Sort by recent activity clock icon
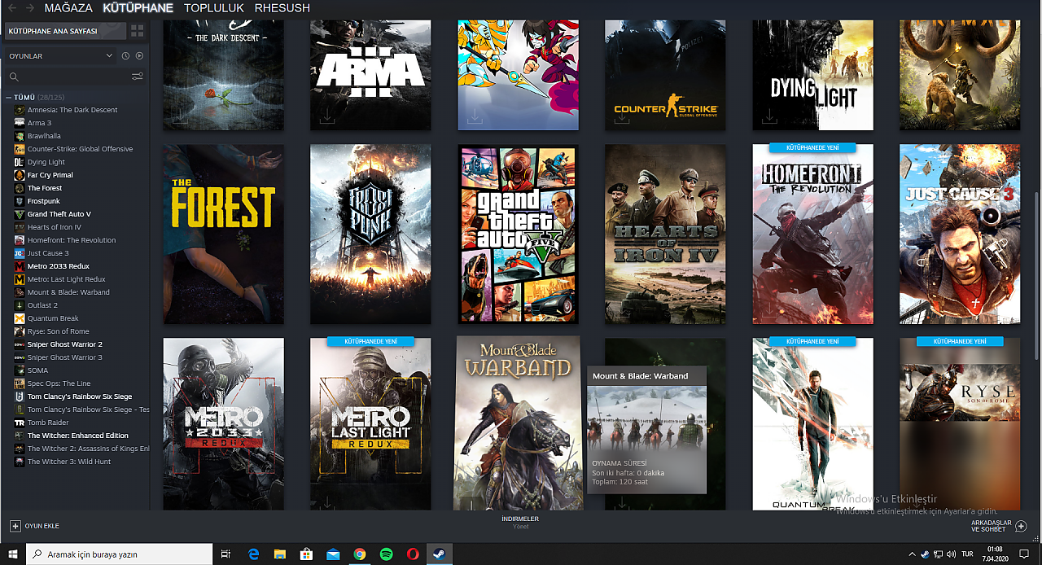1042x565 pixels. 125,56
